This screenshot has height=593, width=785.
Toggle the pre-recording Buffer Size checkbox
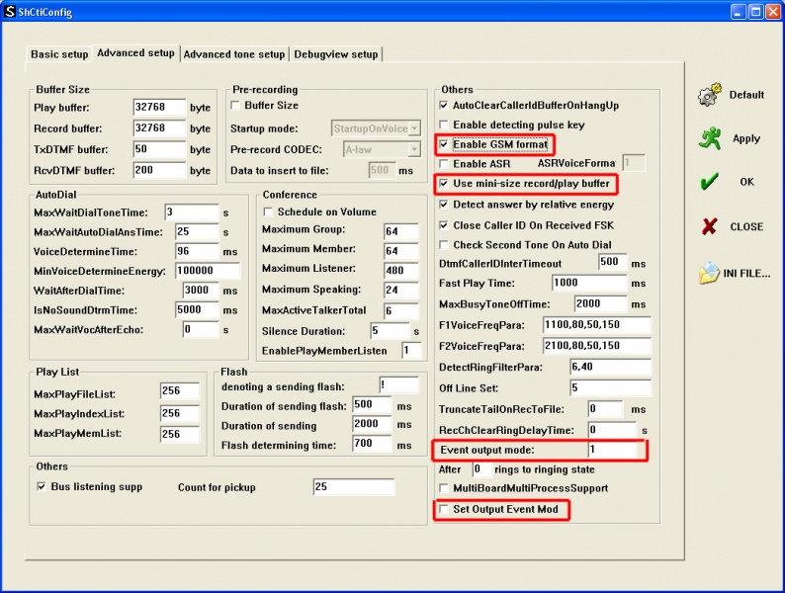235,105
